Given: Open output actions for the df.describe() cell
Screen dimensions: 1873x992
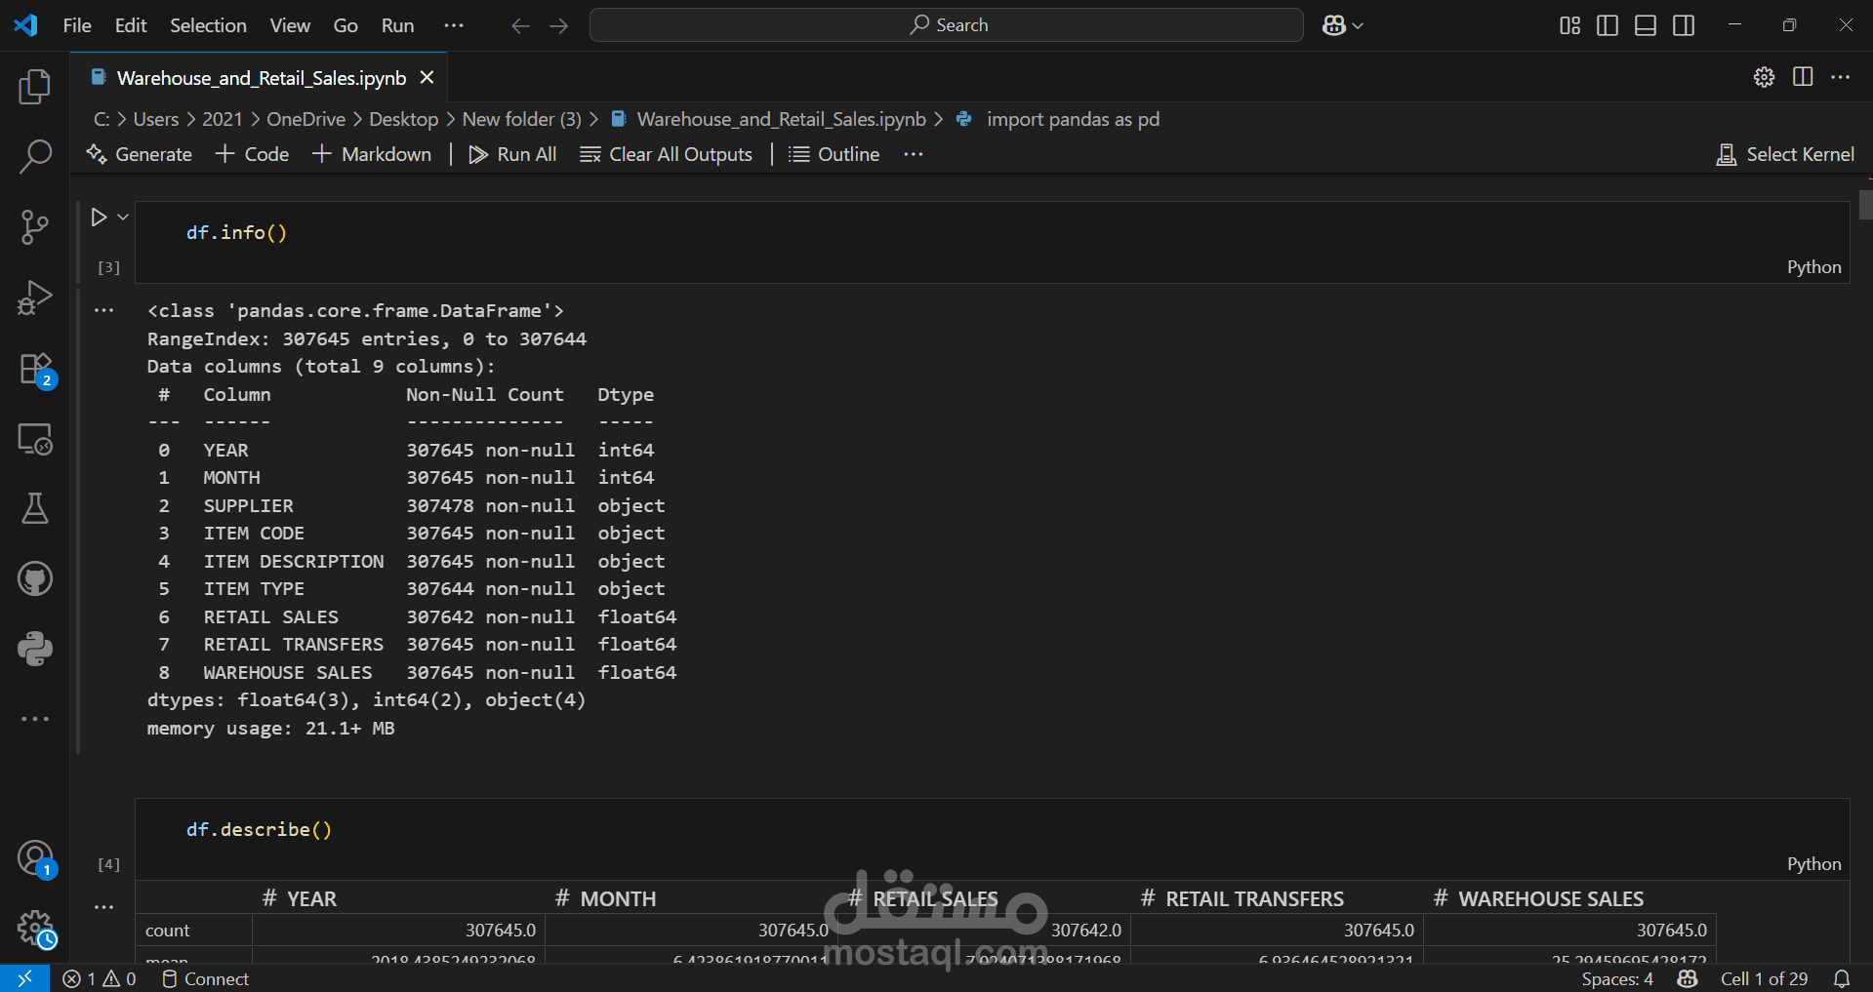Looking at the screenshot, I should (x=104, y=907).
